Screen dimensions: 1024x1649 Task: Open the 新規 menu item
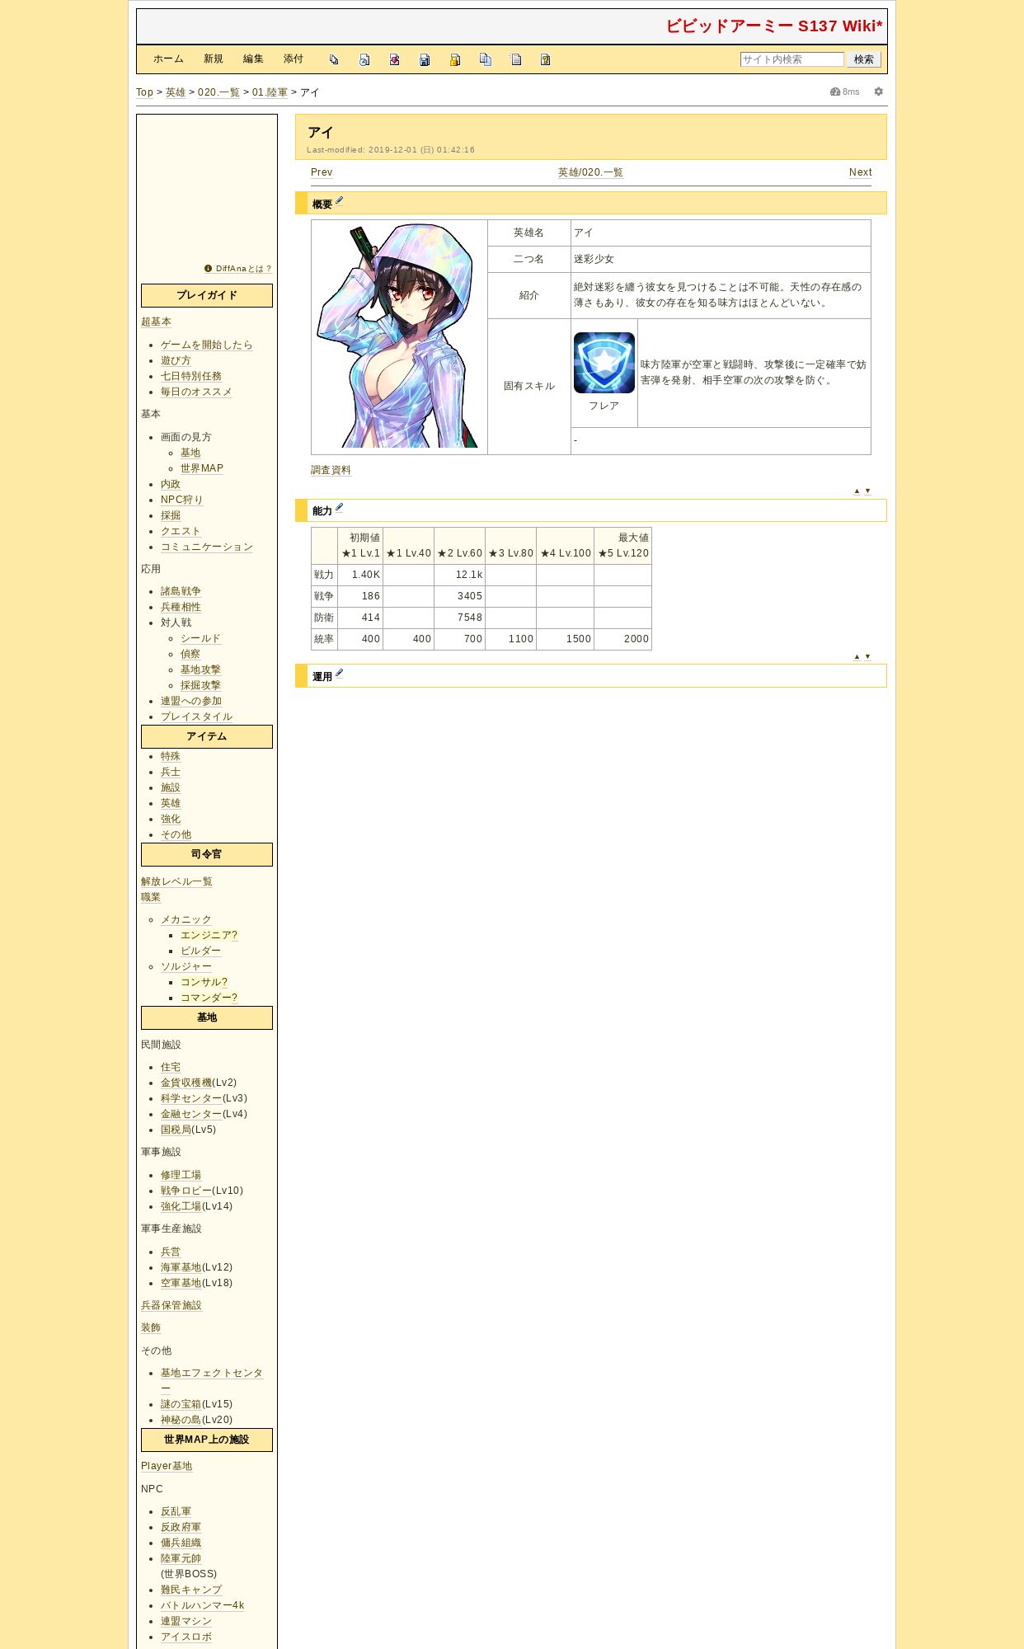(214, 59)
